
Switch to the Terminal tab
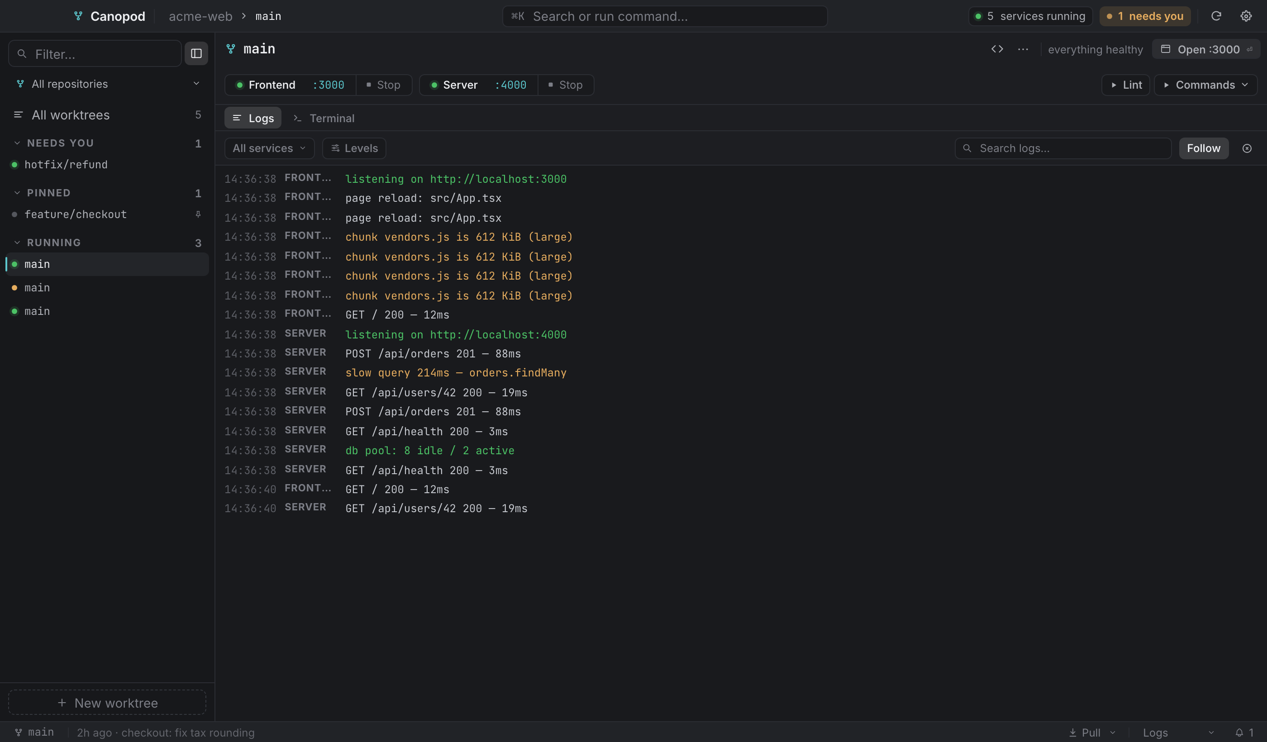tap(324, 118)
